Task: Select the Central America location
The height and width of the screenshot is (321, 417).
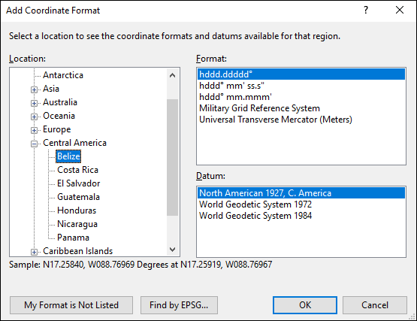Action: click(74, 143)
